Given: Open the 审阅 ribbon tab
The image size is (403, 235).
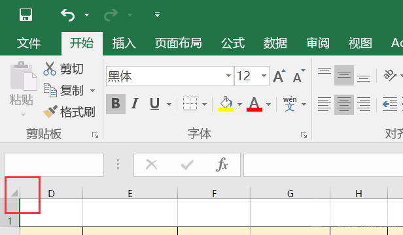Looking at the screenshot, I should [x=318, y=43].
